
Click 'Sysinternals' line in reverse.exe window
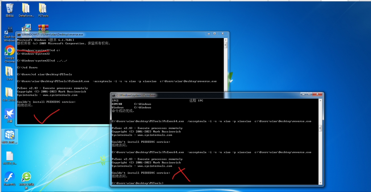click(47, 95)
